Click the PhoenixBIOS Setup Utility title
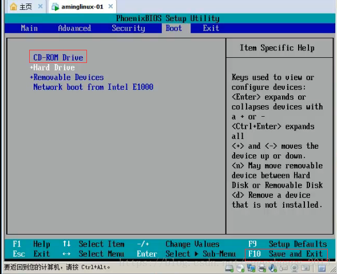This screenshot has width=337, height=274. (x=168, y=18)
